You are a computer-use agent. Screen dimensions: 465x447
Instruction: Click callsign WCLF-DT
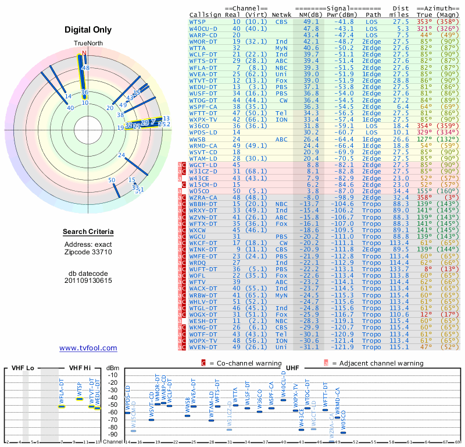[203, 54]
